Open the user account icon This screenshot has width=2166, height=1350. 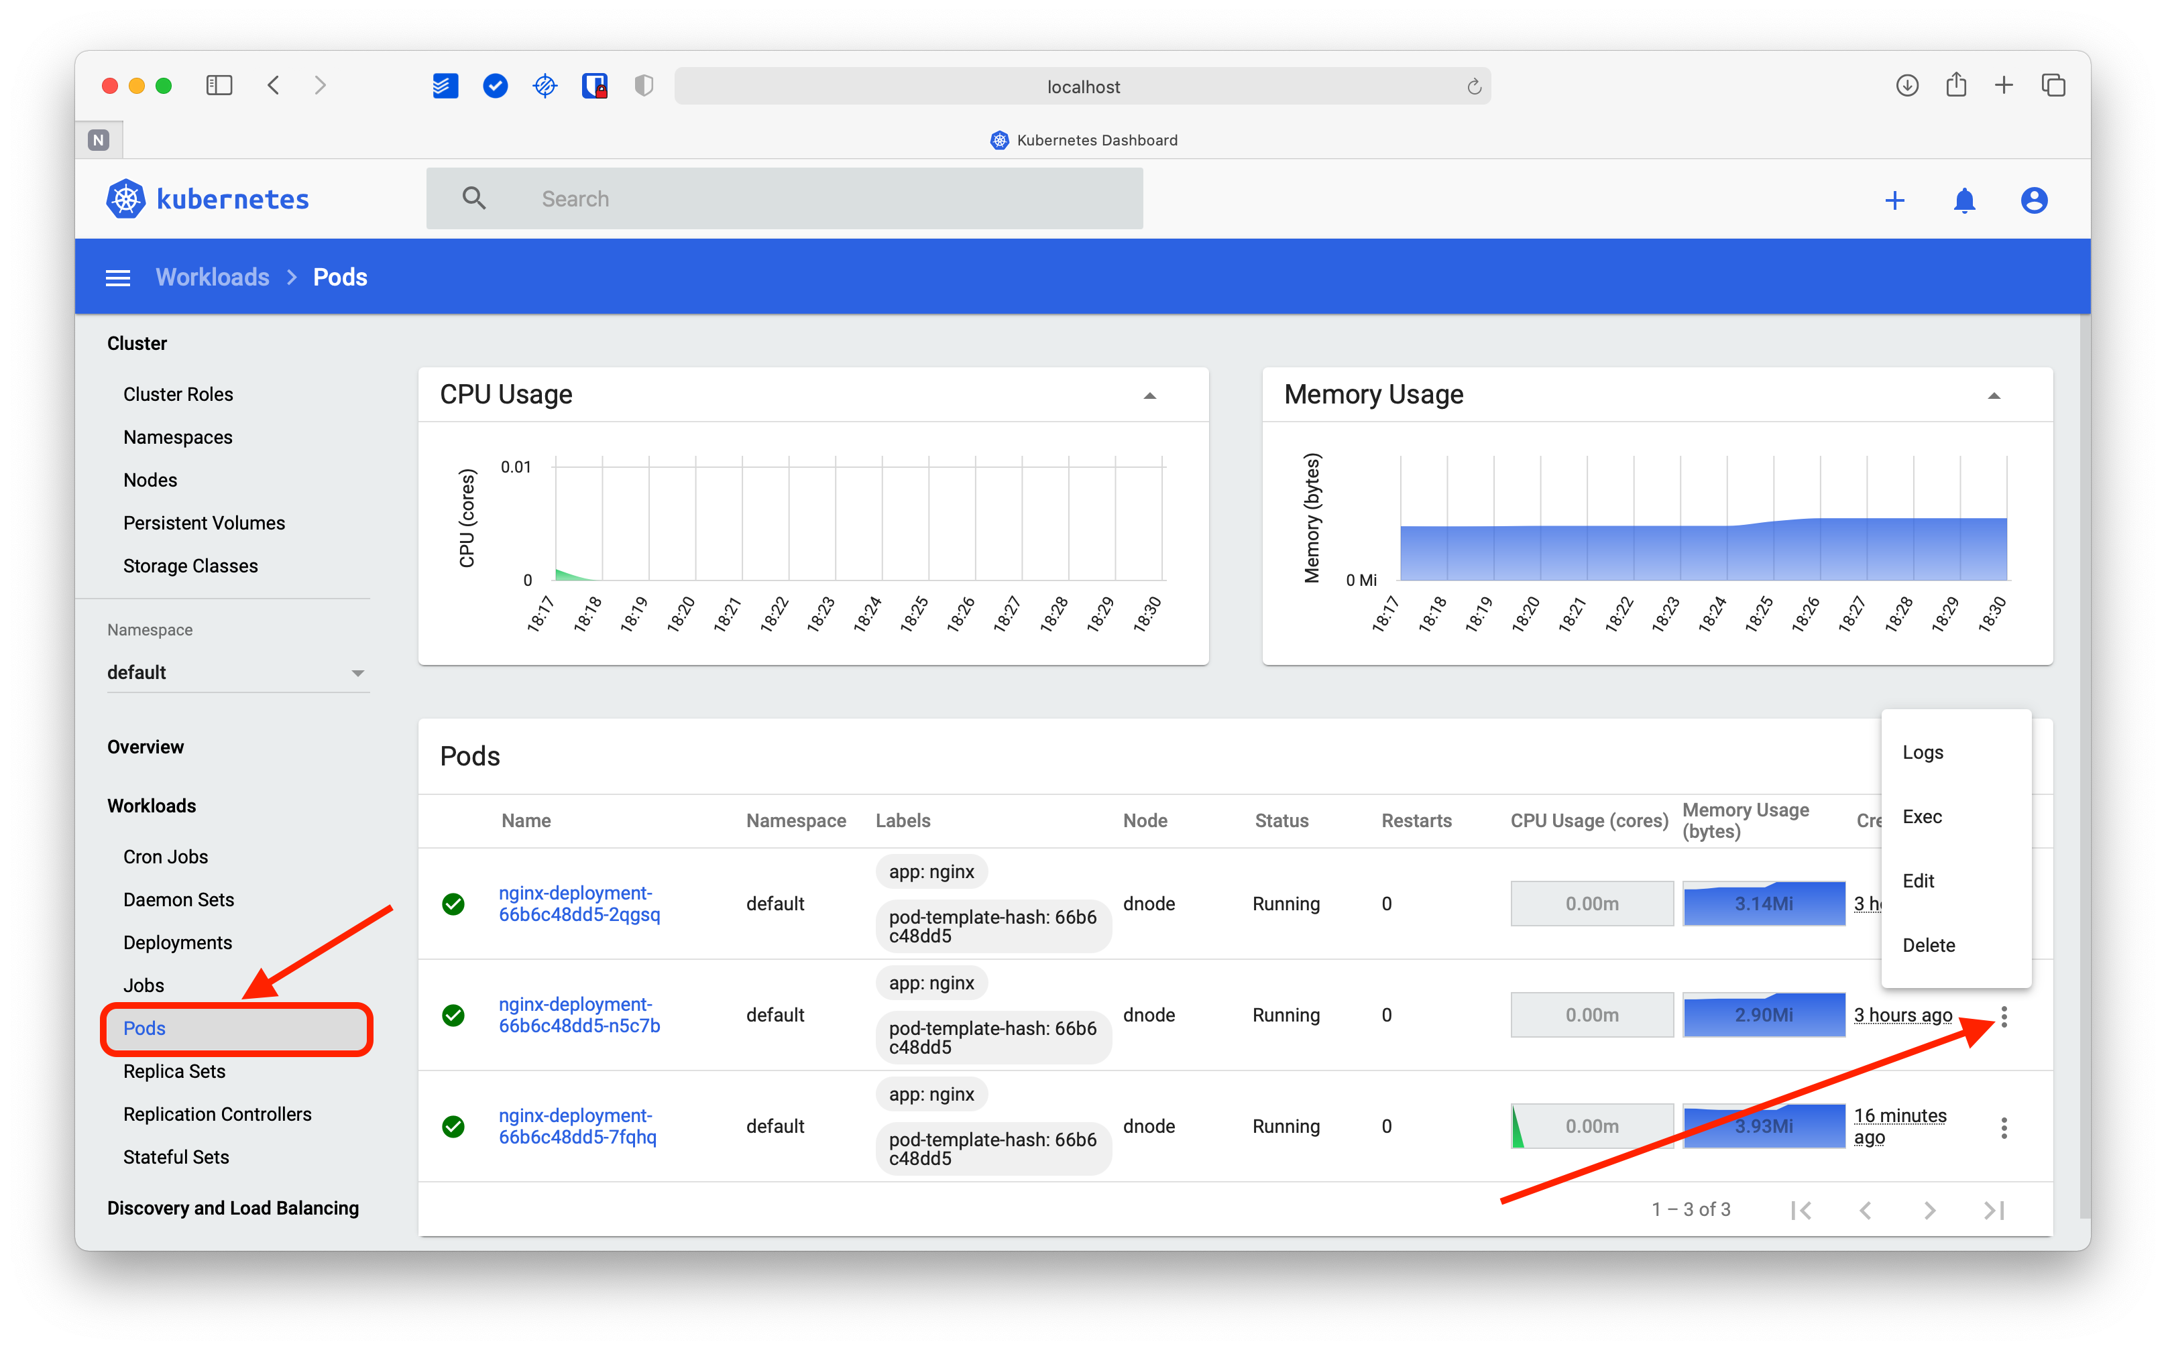[x=2034, y=200]
